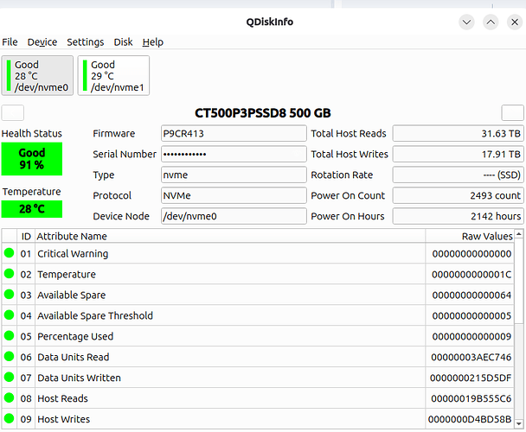The height and width of the screenshot is (432, 526).
Task: Click the green Good 91 % health box
Action: (32, 159)
